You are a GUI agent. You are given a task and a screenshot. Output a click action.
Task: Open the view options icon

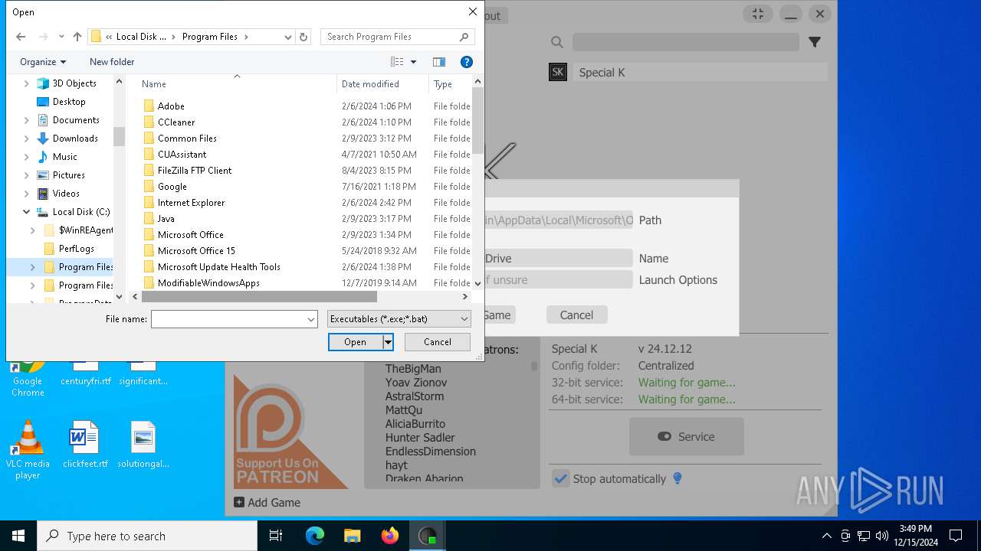(397, 62)
